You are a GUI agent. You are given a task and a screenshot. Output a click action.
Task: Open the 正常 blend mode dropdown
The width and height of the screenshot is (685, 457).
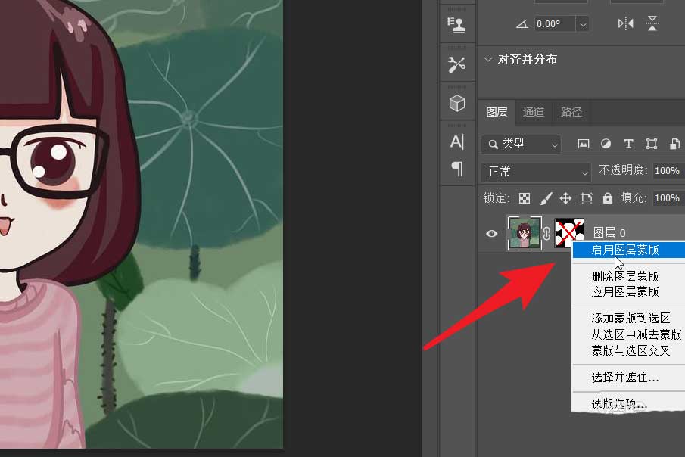point(536,172)
